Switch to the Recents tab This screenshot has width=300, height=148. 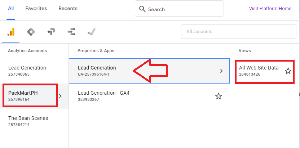point(68,8)
